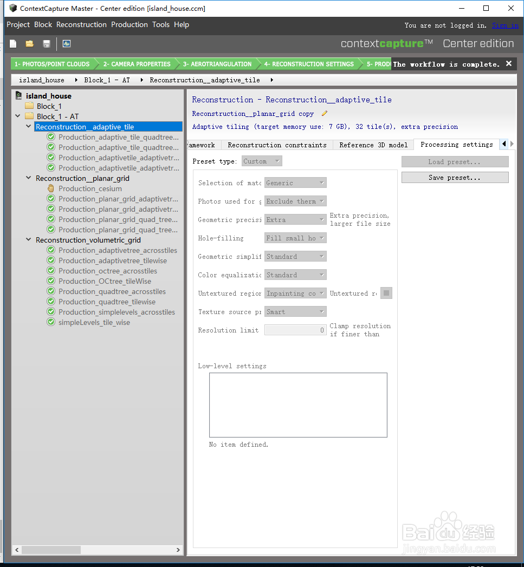The height and width of the screenshot is (567, 524).
Task: Collapse the Reconstruction_volumetric_grid node
Action: tap(29, 240)
